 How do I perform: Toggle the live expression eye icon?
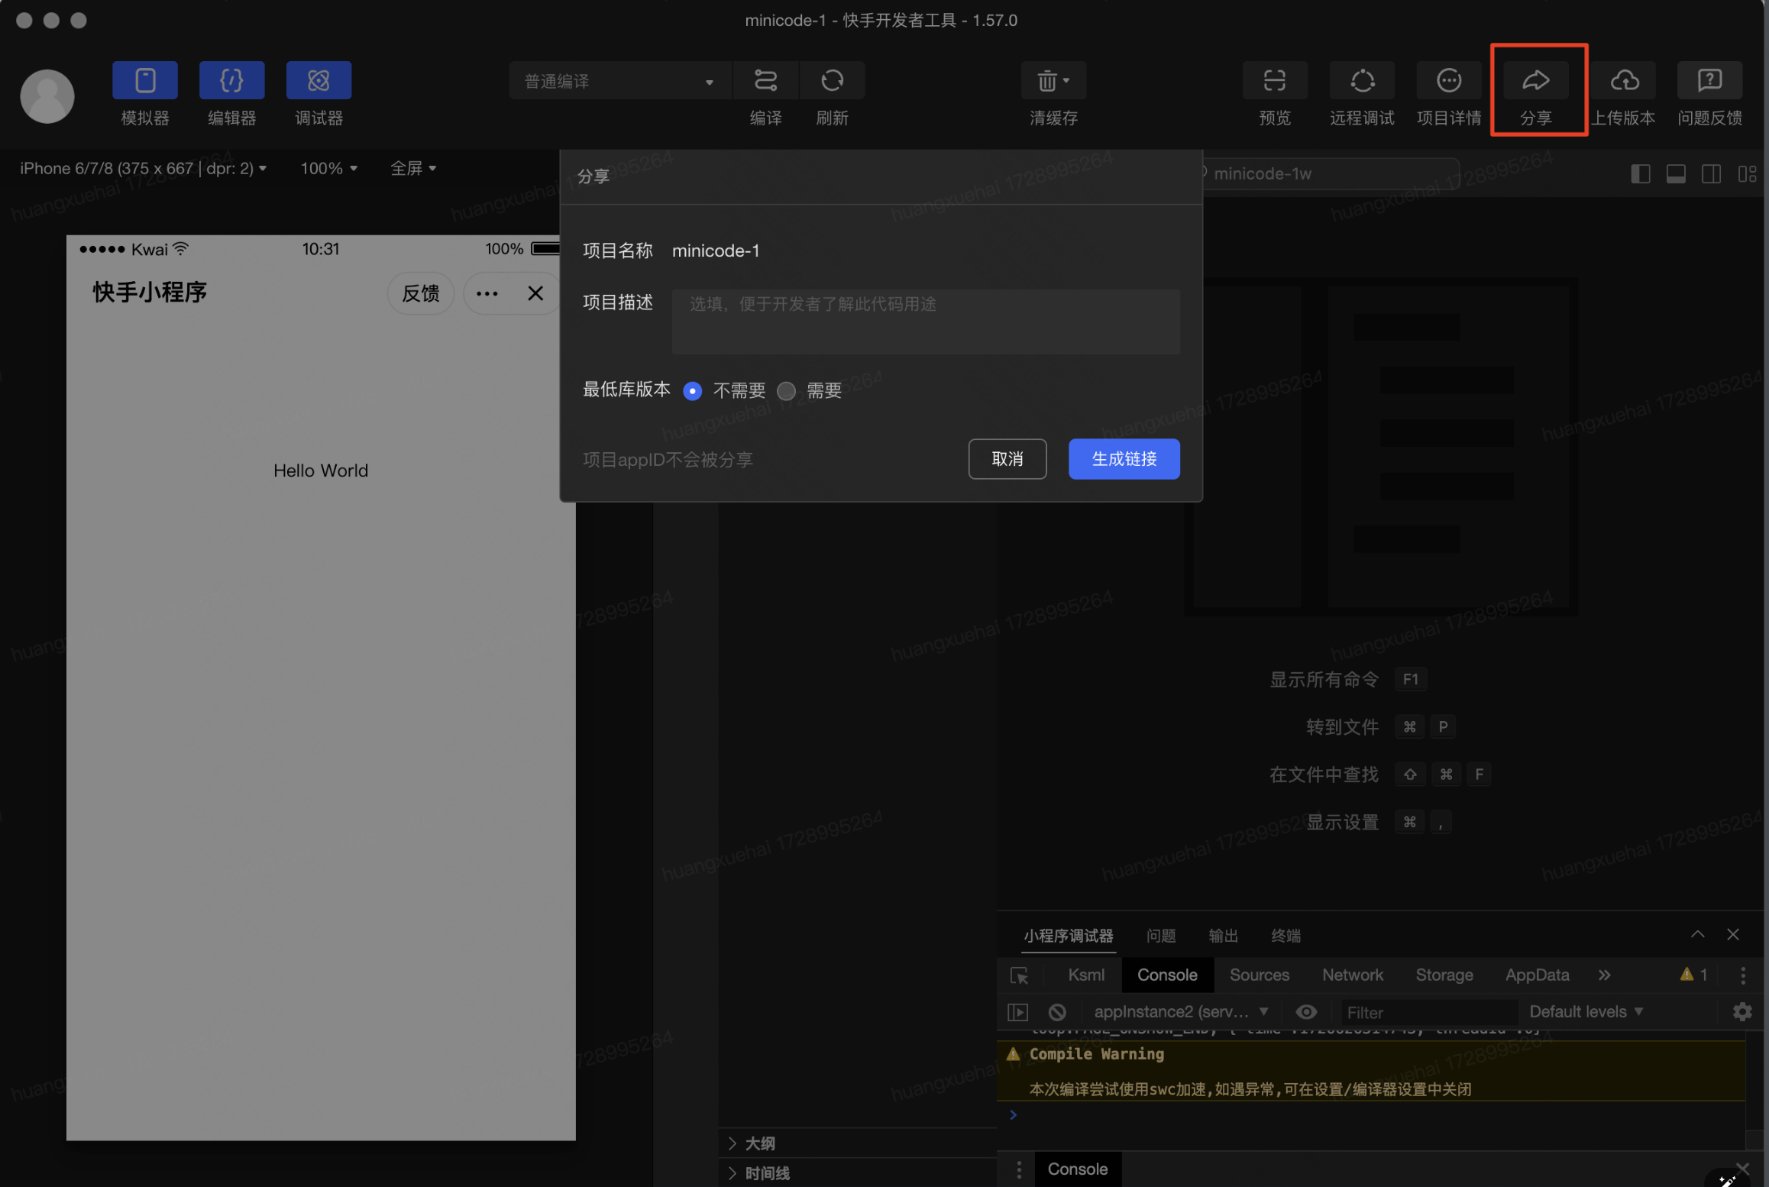[x=1306, y=1012]
